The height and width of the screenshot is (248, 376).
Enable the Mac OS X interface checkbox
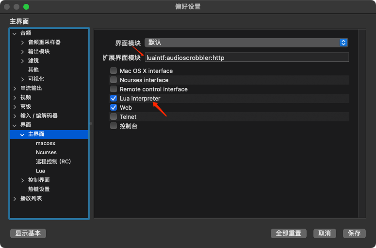coord(114,71)
